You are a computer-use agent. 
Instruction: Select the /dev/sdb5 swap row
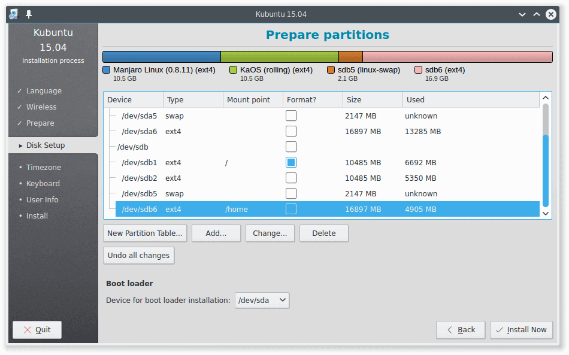(x=327, y=193)
